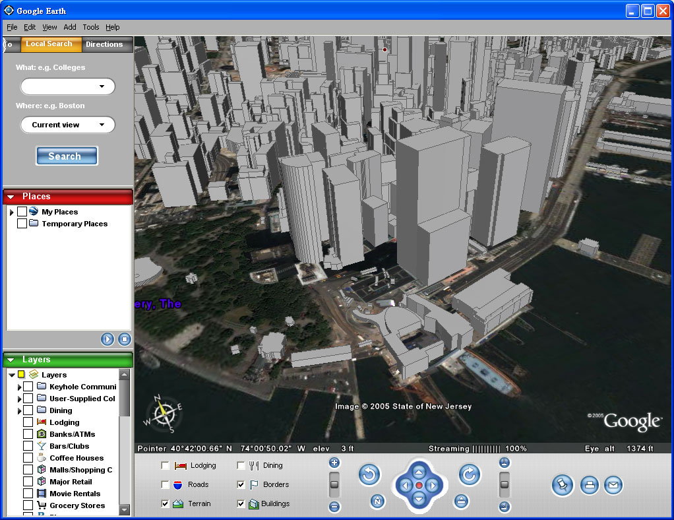The image size is (674, 520).
Task: Email the current view
Action: [613, 485]
